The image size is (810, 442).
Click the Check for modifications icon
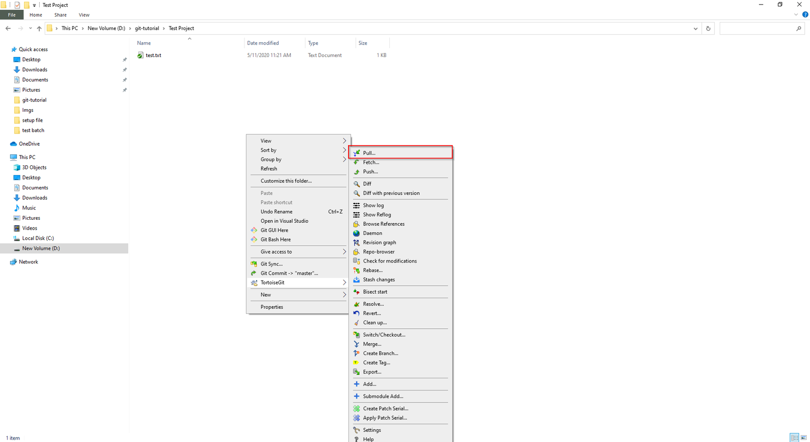[x=357, y=261]
